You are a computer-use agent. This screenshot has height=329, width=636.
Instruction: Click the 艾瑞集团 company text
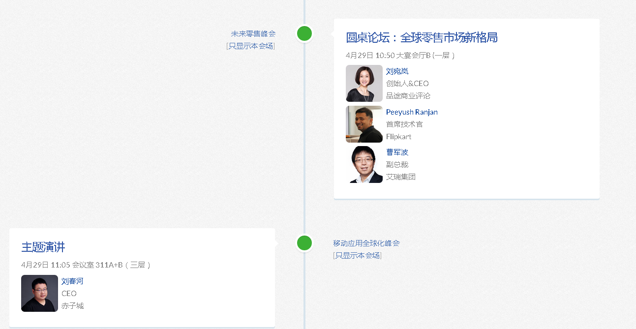[x=401, y=177]
